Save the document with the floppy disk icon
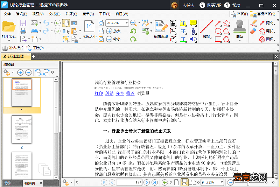The width and height of the screenshot is (280, 187). point(23,23)
